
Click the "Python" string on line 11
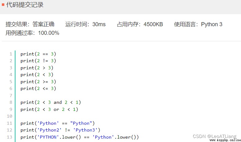(x=81, y=123)
